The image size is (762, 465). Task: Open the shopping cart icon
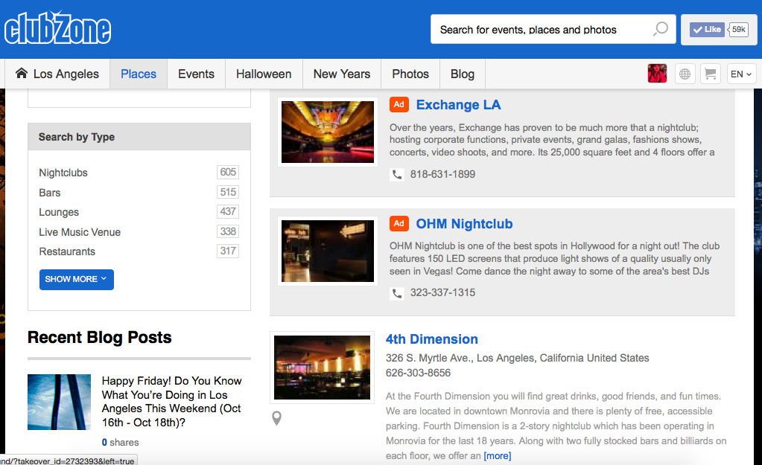click(711, 74)
